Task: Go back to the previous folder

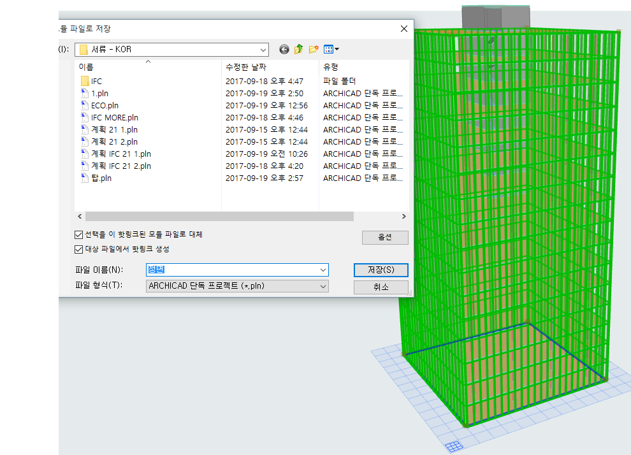Action: [284, 50]
